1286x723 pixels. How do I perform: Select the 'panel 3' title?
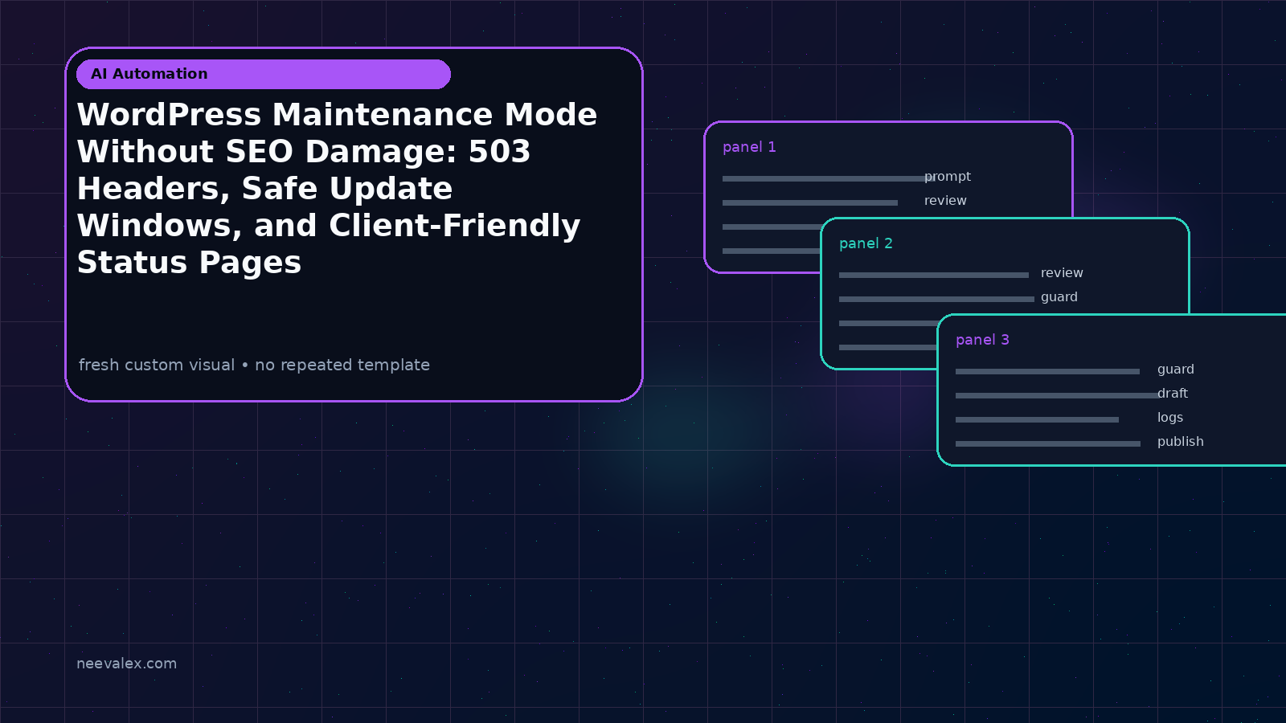[x=982, y=340]
